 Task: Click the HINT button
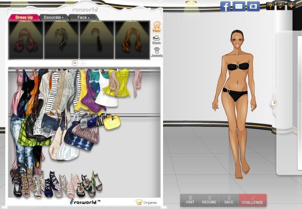point(190,200)
